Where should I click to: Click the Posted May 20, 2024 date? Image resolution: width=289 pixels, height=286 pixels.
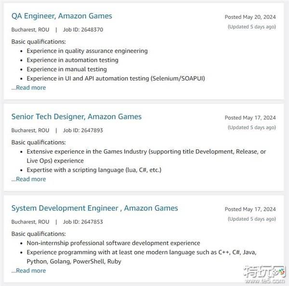250,17
